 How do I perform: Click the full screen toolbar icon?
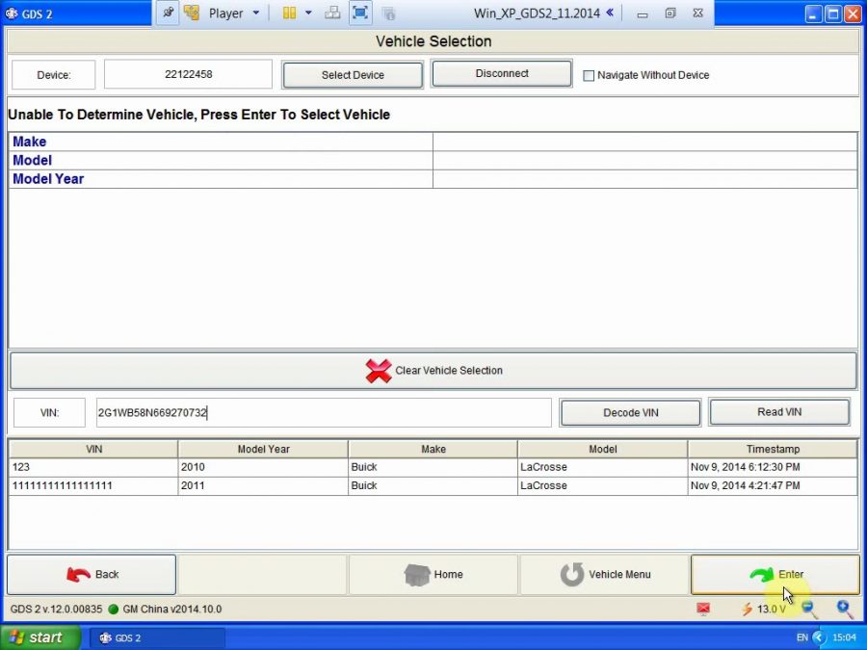point(358,13)
